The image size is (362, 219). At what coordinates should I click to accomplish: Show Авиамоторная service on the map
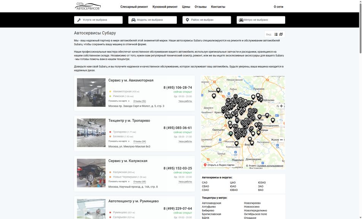[x=119, y=101]
